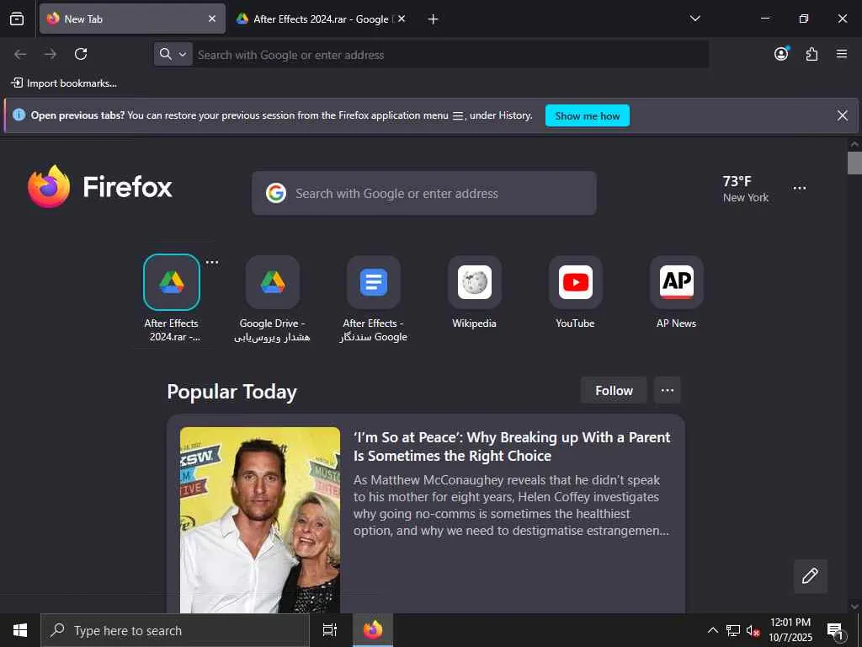This screenshot has height=647, width=862.
Task: Open the Firefox application hamburger menu
Action: pos(842,54)
